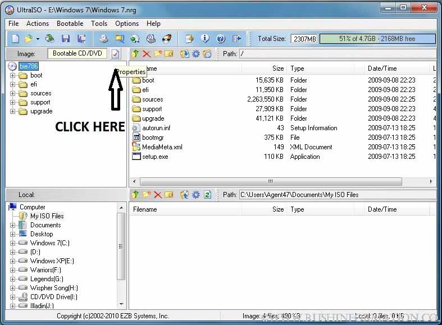Click gear icon in local pane toolbar

(x=196, y=195)
